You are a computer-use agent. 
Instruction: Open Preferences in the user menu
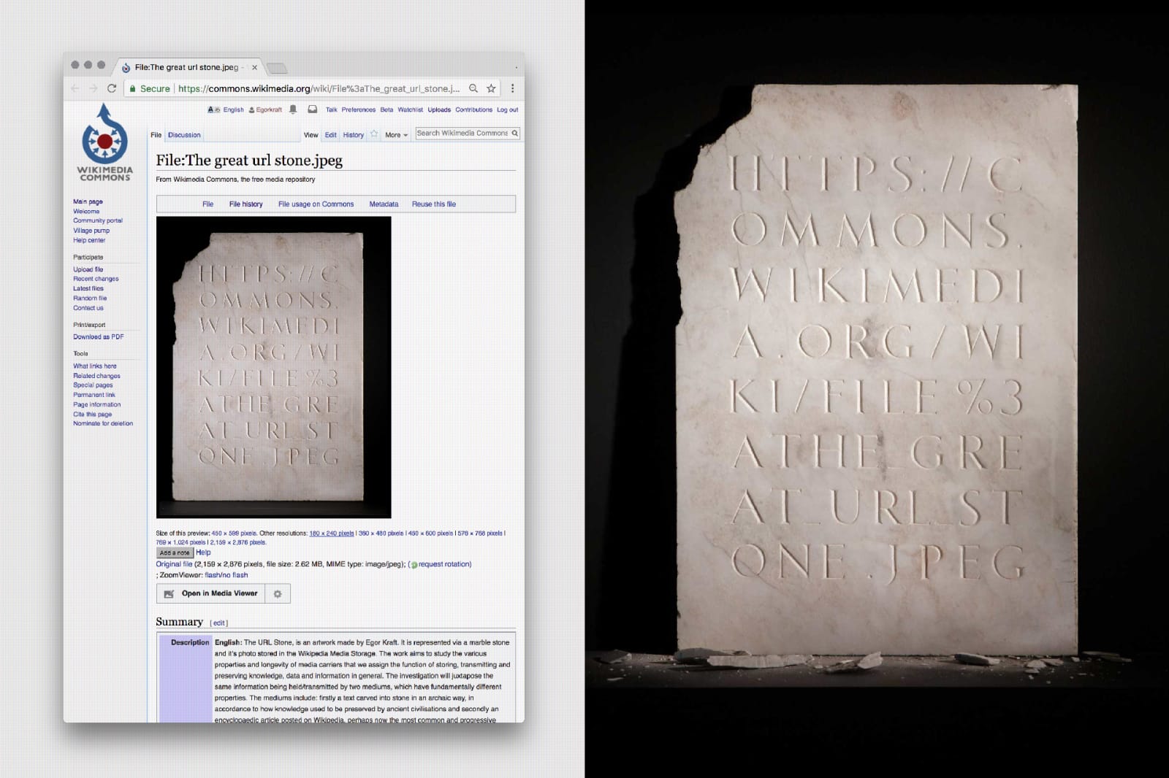358,110
